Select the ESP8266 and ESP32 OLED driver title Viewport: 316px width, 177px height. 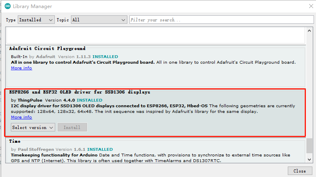(80, 92)
